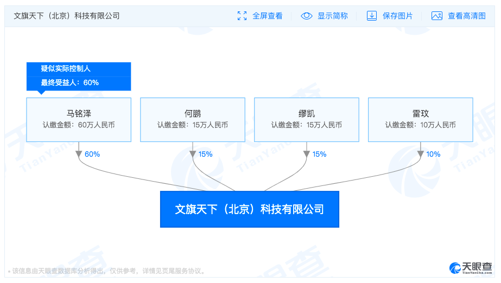Click the download icon for saving image
Screen dimensions: 501x283
coord(372,16)
